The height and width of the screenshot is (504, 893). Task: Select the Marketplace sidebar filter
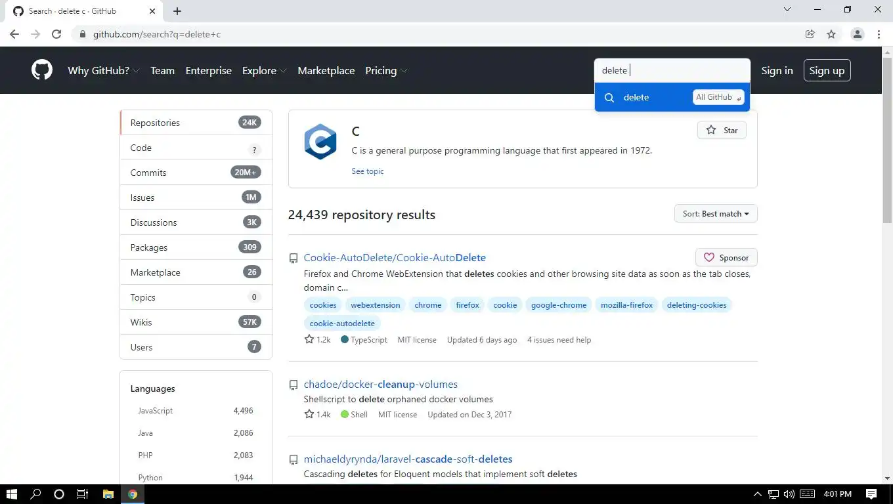coord(196,272)
